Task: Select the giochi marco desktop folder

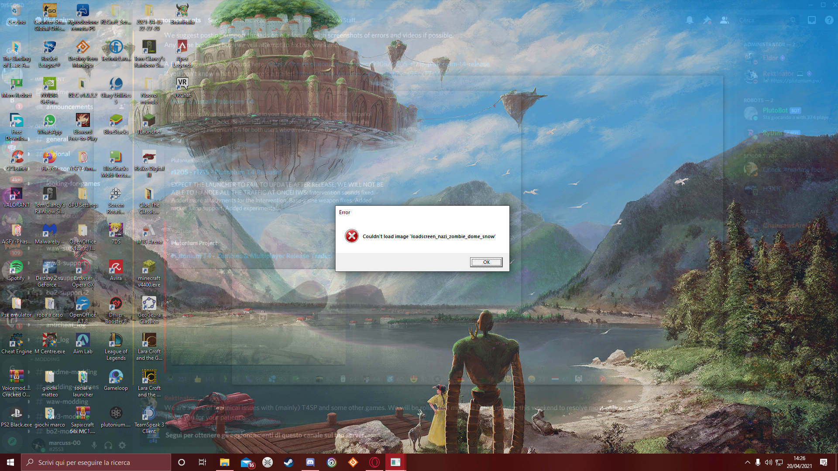Action: point(49,417)
